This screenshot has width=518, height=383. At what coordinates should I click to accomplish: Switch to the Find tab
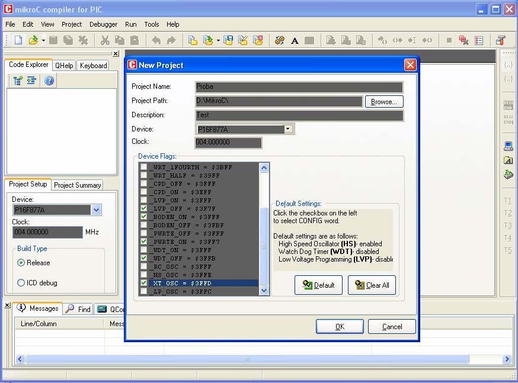coord(79,309)
